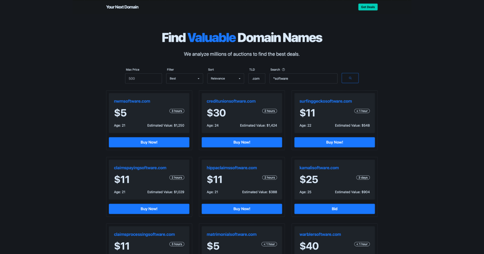Click Buy Now for creditunionsoftware.com
The width and height of the screenshot is (484, 254).
[x=242, y=142]
